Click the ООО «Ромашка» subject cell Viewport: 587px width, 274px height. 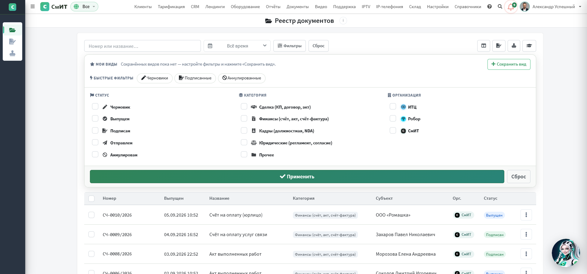coord(393,215)
